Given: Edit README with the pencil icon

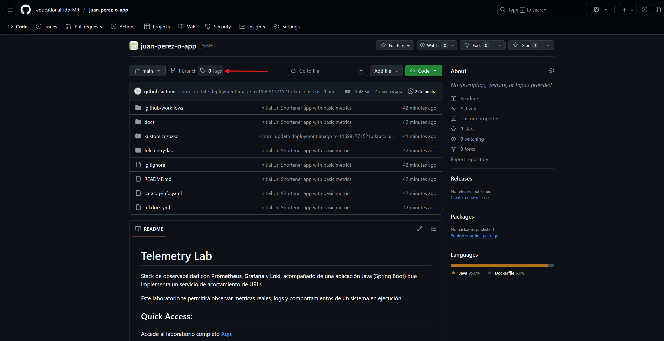Looking at the screenshot, I should click(x=420, y=228).
